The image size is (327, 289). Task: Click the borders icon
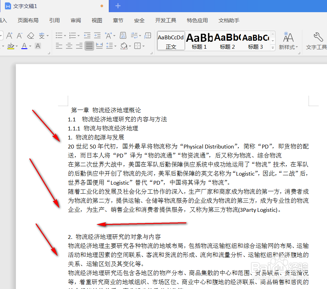[137, 46]
